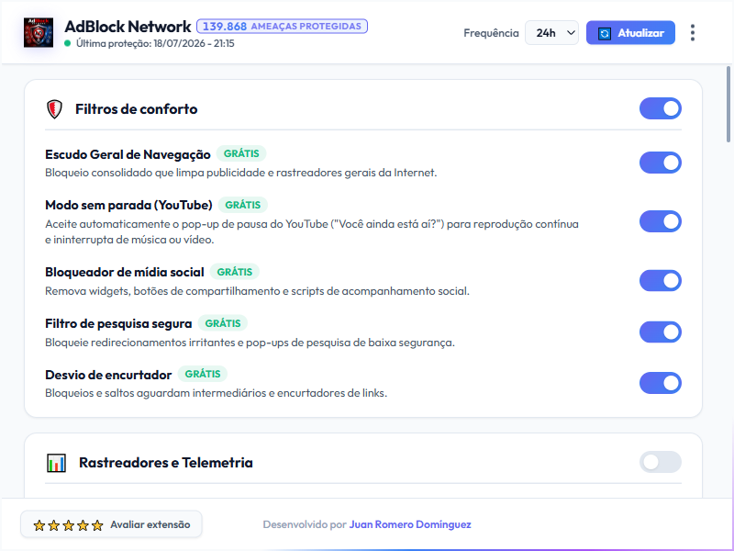Click description 'Bloqueios e saltos aguardam intermediários'
This screenshot has height=551, width=734.
217,393
